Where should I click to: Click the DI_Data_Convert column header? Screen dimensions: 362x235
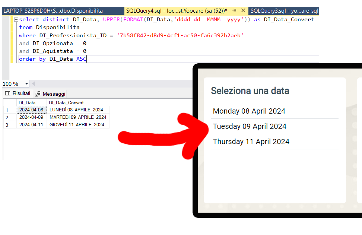pos(66,102)
